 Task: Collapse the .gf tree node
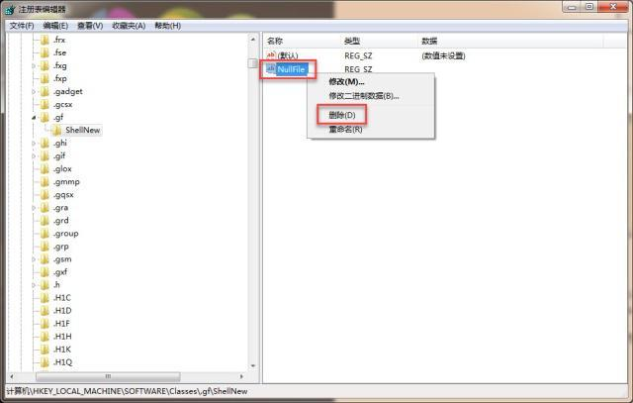pos(34,118)
